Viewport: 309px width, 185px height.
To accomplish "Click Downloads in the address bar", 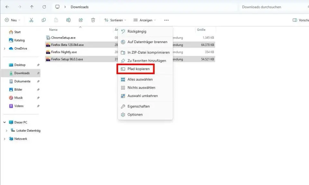I will tap(80, 7).
